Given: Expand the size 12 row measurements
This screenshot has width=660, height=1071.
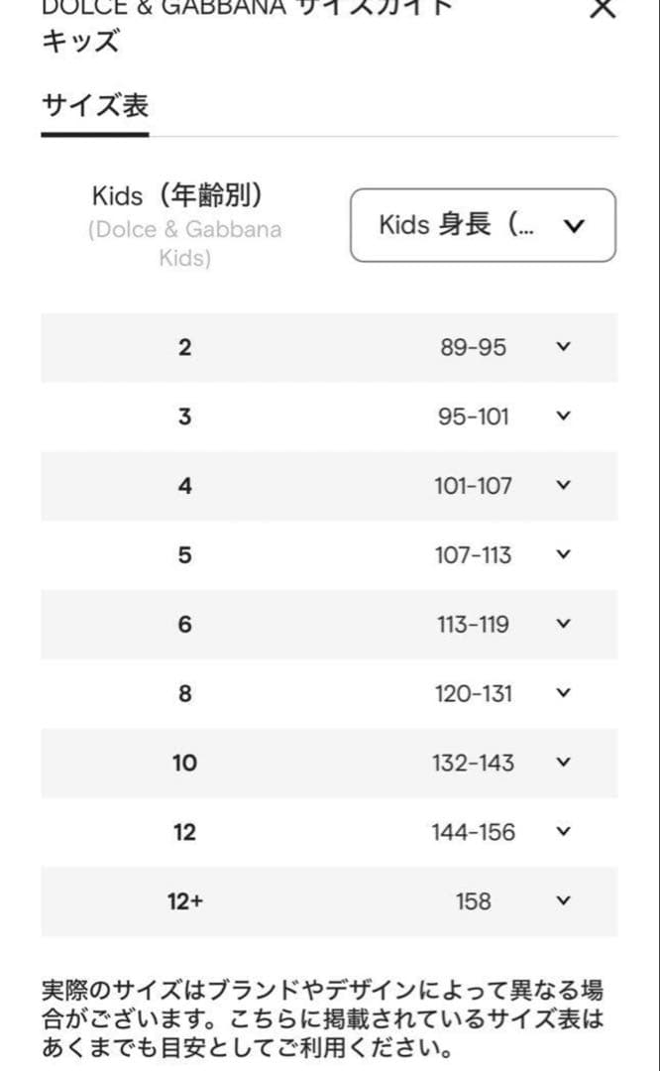Looking at the screenshot, I should click(563, 833).
